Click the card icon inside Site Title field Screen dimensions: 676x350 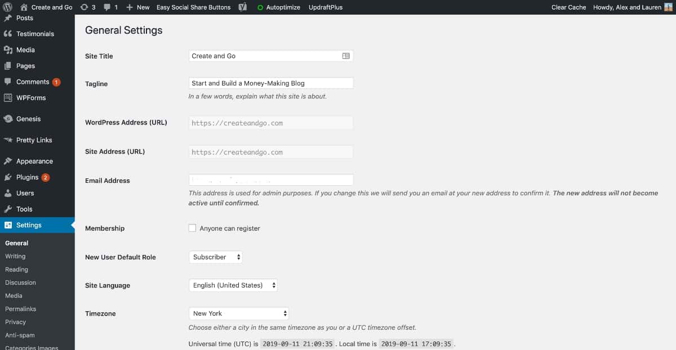point(346,56)
